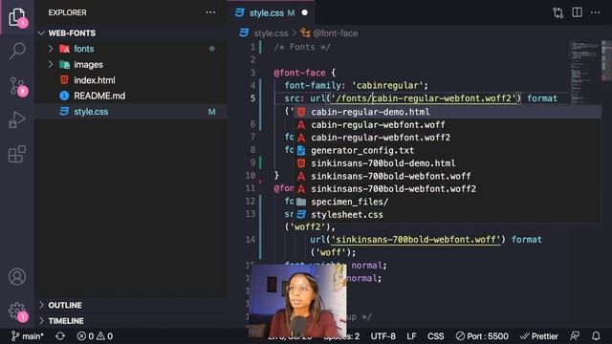Open Source Control view in activity bar
This screenshot has width=612, height=344.
[x=17, y=86]
